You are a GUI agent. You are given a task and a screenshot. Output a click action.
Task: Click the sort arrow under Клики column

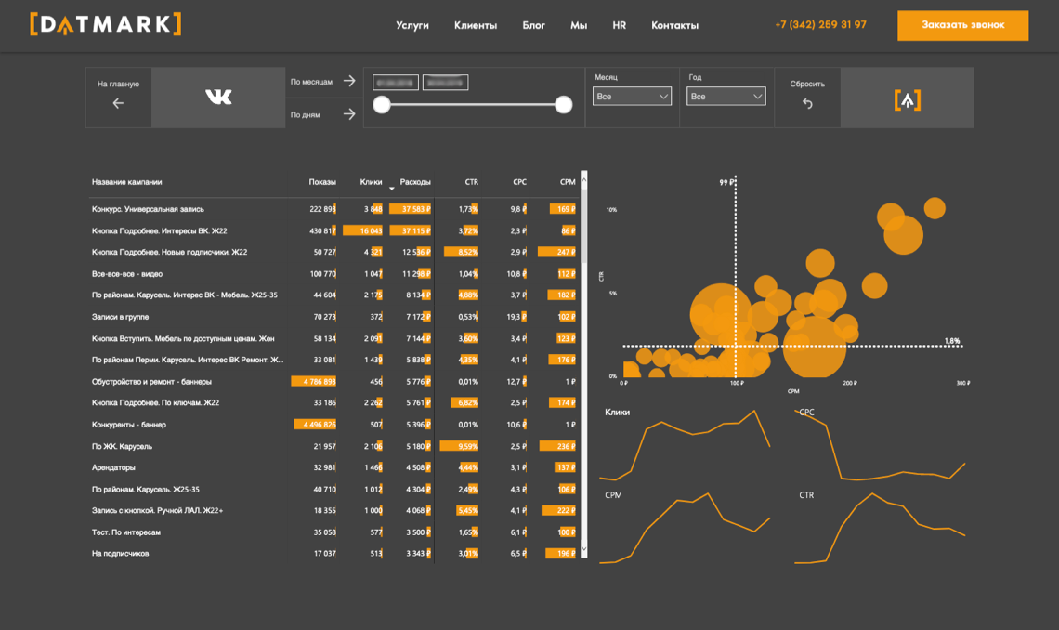(392, 189)
